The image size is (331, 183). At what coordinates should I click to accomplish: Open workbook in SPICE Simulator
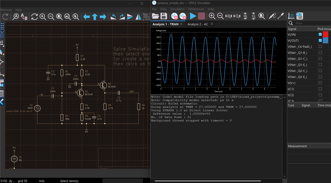155,16
